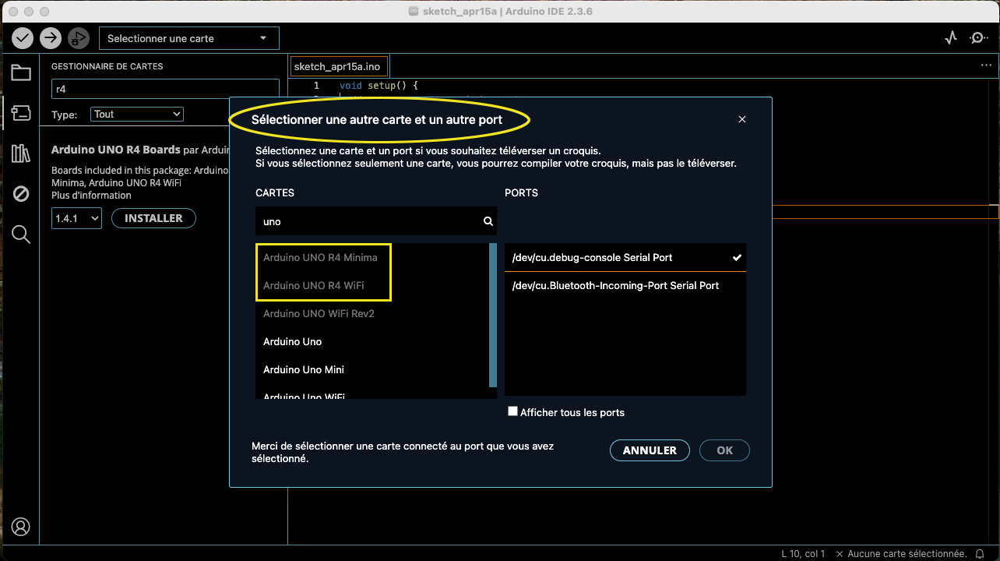The width and height of the screenshot is (1000, 561).
Task: Open the Serial Plotter icon
Action: click(x=950, y=37)
